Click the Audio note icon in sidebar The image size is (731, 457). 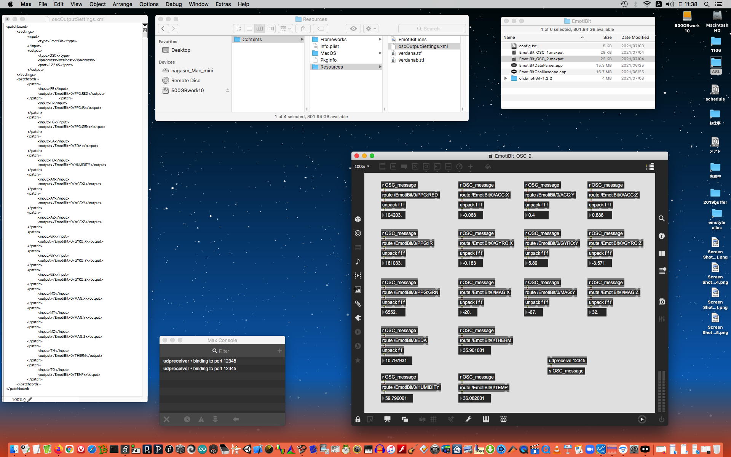point(358,262)
